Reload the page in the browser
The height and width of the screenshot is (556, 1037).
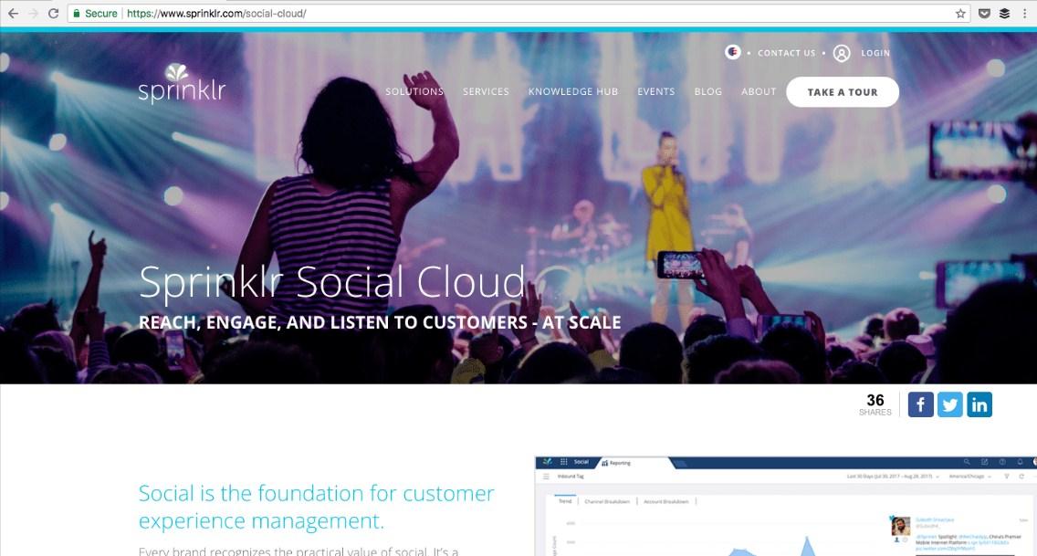[54, 13]
